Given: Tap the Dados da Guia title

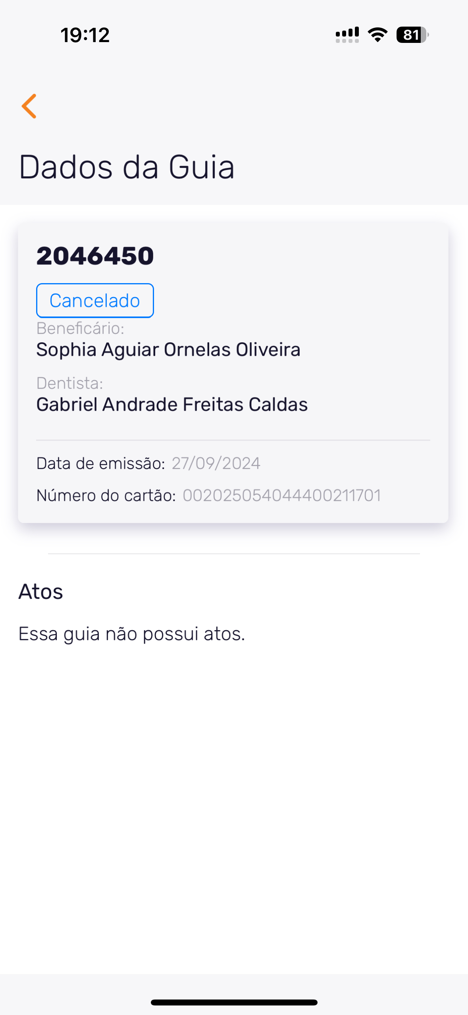Looking at the screenshot, I should 127,167.
